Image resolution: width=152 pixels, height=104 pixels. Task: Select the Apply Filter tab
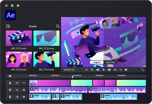point(110,62)
